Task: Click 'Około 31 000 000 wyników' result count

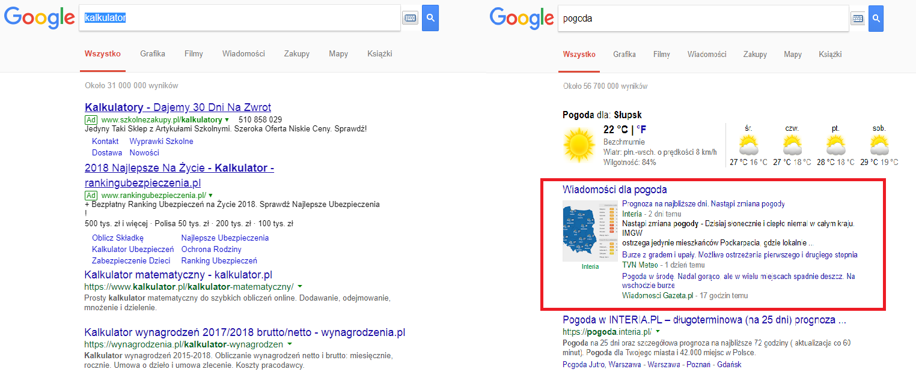Action: click(131, 86)
